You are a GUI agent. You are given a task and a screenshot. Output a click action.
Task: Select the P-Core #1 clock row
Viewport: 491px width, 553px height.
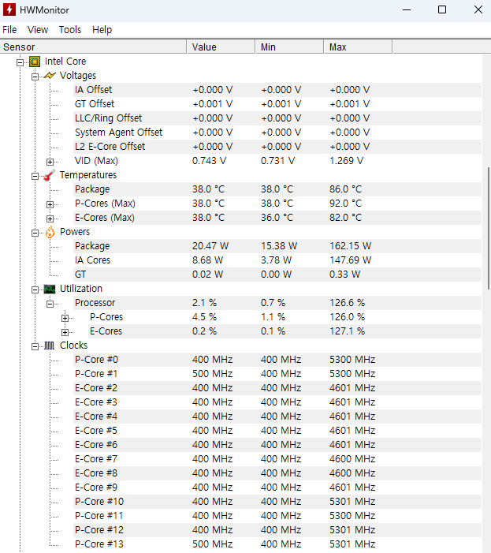277,374
